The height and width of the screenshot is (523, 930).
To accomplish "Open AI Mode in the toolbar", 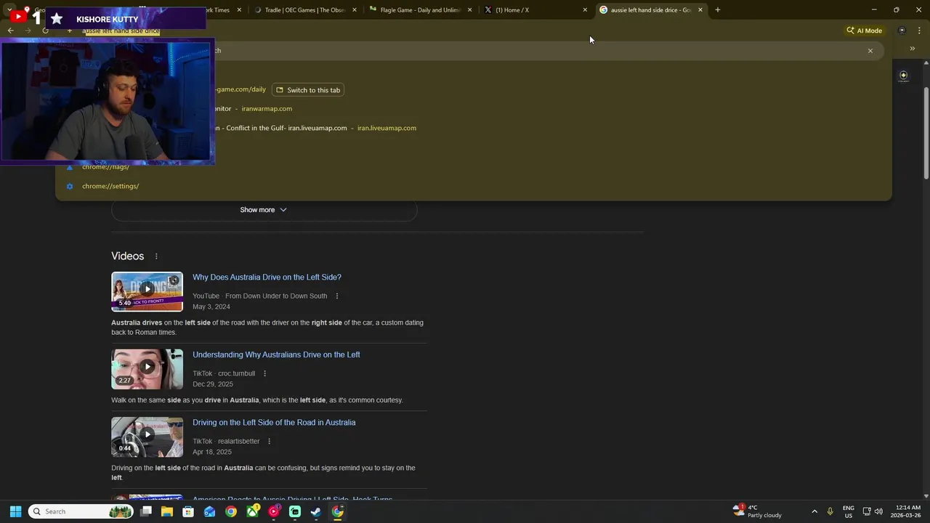I will [864, 31].
